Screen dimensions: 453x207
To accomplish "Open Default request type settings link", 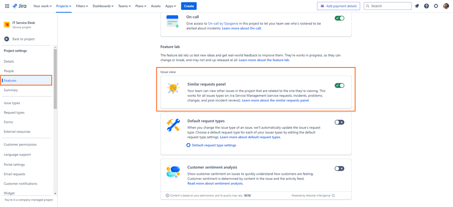I will pos(214,145).
